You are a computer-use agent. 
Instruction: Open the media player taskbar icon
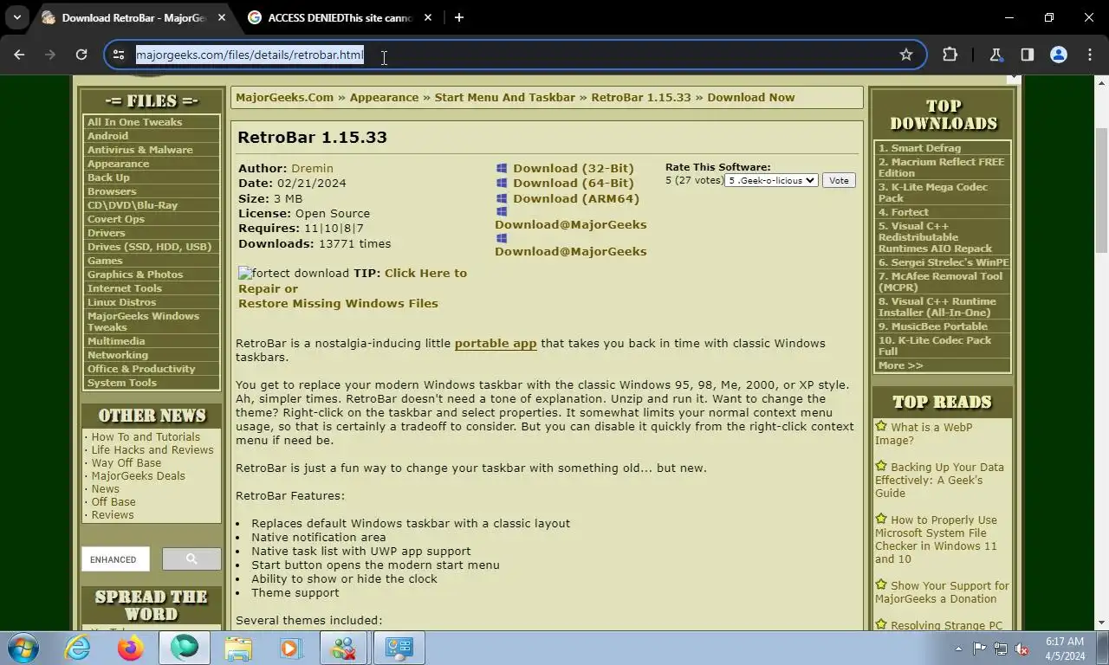[290, 648]
